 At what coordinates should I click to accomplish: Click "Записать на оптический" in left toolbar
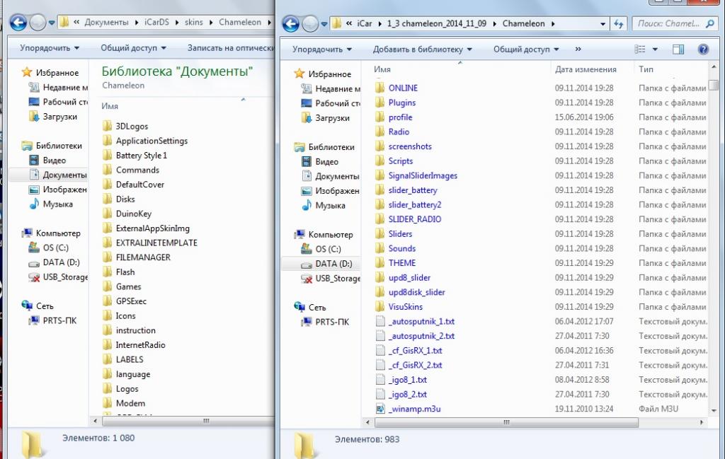click(230, 48)
